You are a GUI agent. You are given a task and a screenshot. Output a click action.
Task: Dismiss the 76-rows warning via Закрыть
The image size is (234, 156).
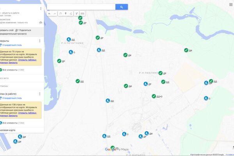pos(13,63)
